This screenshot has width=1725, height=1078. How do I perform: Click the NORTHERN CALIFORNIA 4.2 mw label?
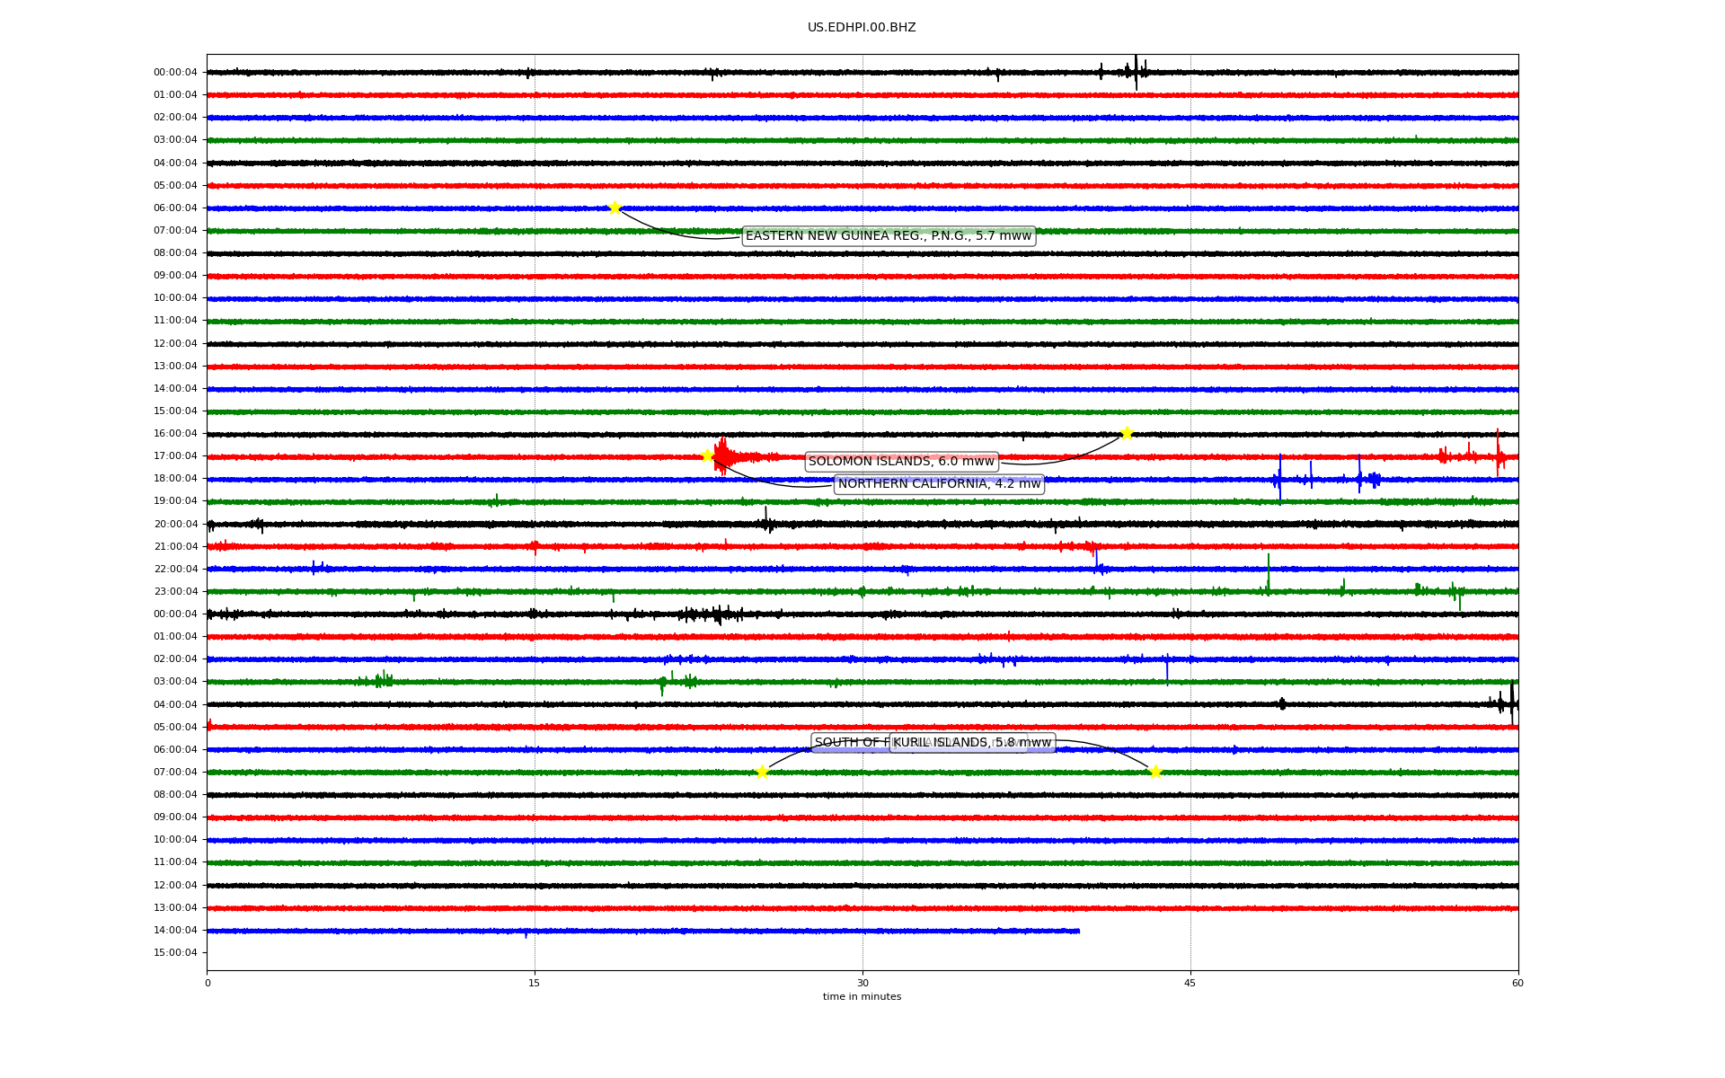(939, 484)
